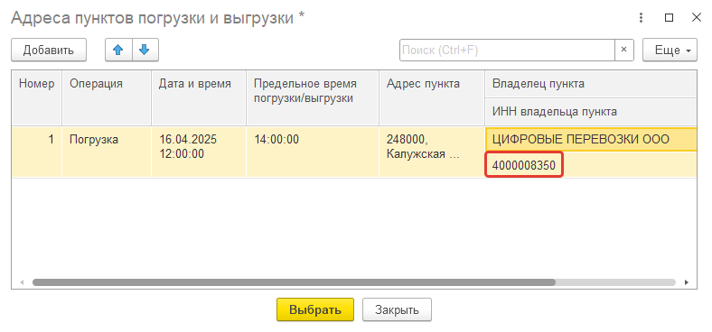Click the Адрес пункта column header
Image resolution: width=712 pixels, height=332 pixels.
(432, 97)
